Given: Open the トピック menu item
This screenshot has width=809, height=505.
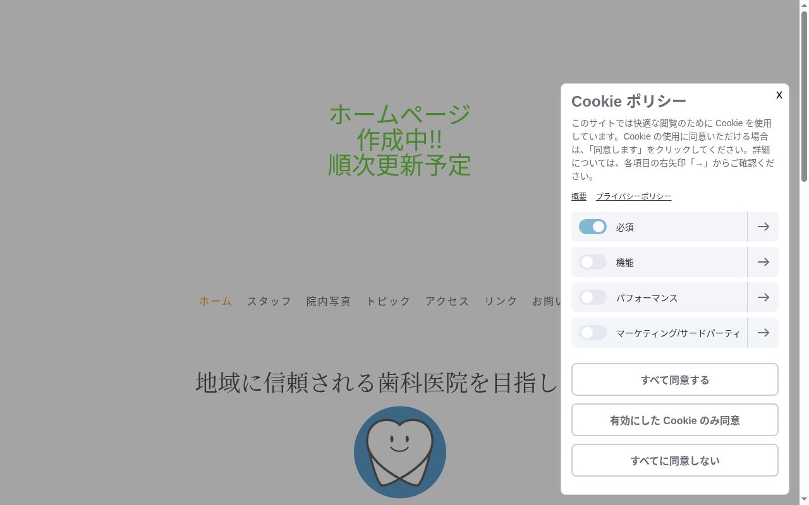Looking at the screenshot, I should tap(388, 301).
